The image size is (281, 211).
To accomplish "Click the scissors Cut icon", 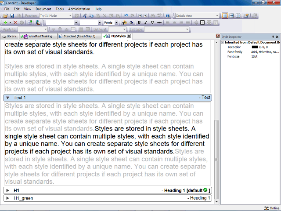I will (x=85, y=16).
